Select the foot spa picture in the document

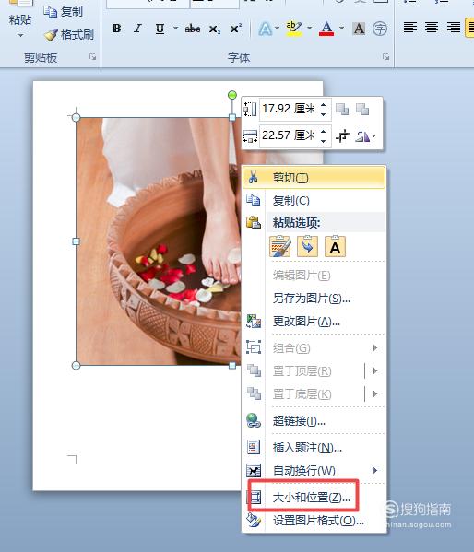point(159,241)
